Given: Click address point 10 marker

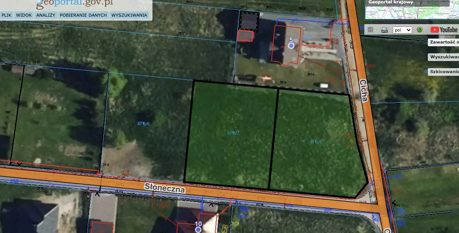Looking at the screenshot, I should click(x=198, y=229).
